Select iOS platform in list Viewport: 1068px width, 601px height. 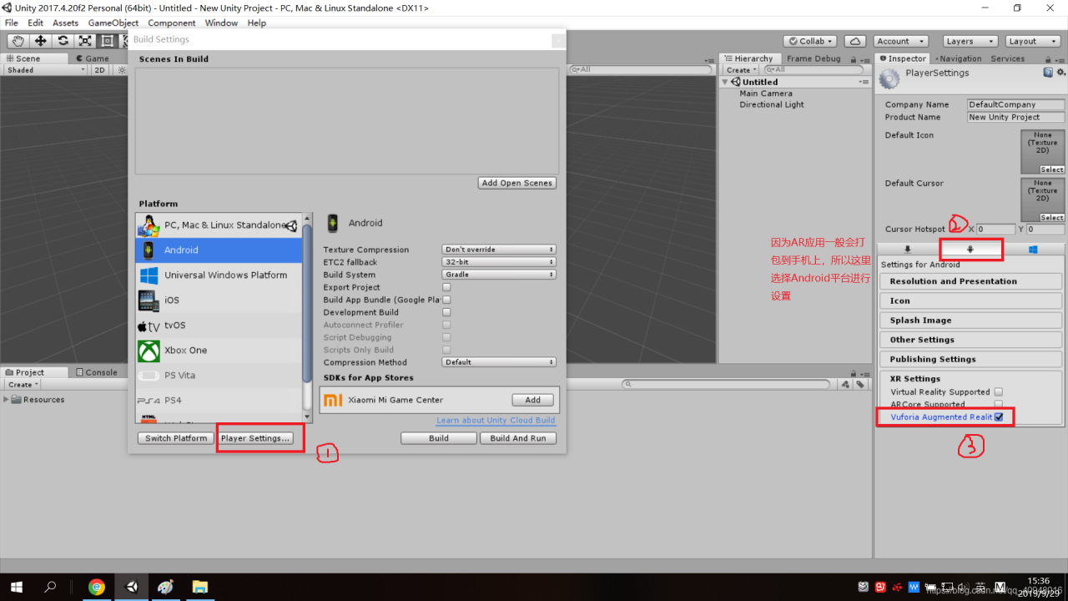click(218, 300)
